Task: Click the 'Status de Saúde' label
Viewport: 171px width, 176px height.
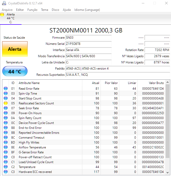Action: pyautogui.click(x=14, y=38)
